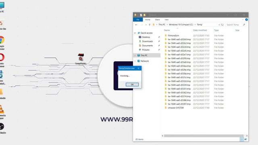This screenshot has width=258, height=145.
Task: Select folder tw-1640-aa0-d5374.tmp
Action: (x=179, y=96)
